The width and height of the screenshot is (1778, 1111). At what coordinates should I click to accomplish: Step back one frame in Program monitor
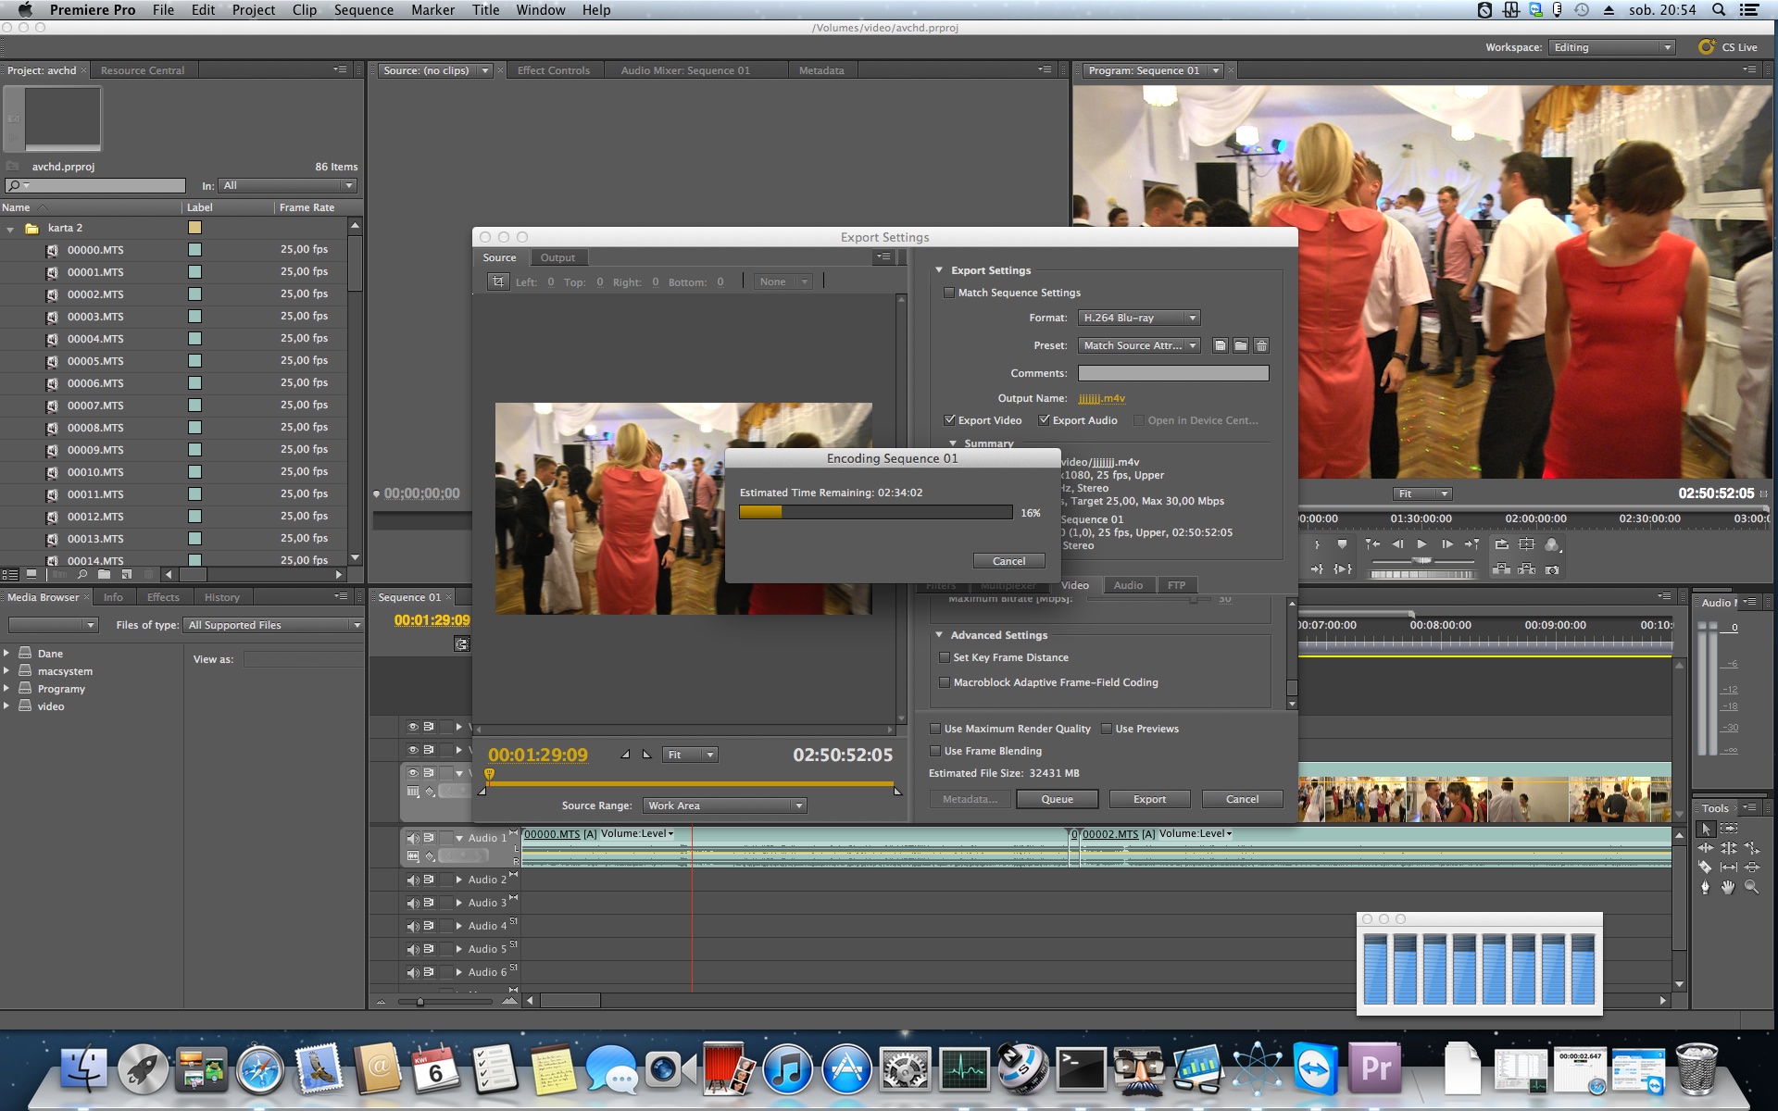click(1397, 544)
